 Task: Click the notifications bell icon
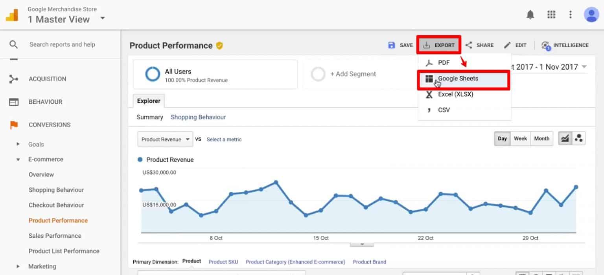coord(530,15)
